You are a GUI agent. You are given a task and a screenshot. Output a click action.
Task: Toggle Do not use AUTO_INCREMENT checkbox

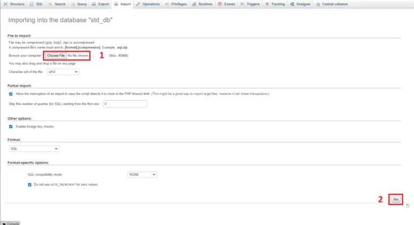tap(30, 185)
